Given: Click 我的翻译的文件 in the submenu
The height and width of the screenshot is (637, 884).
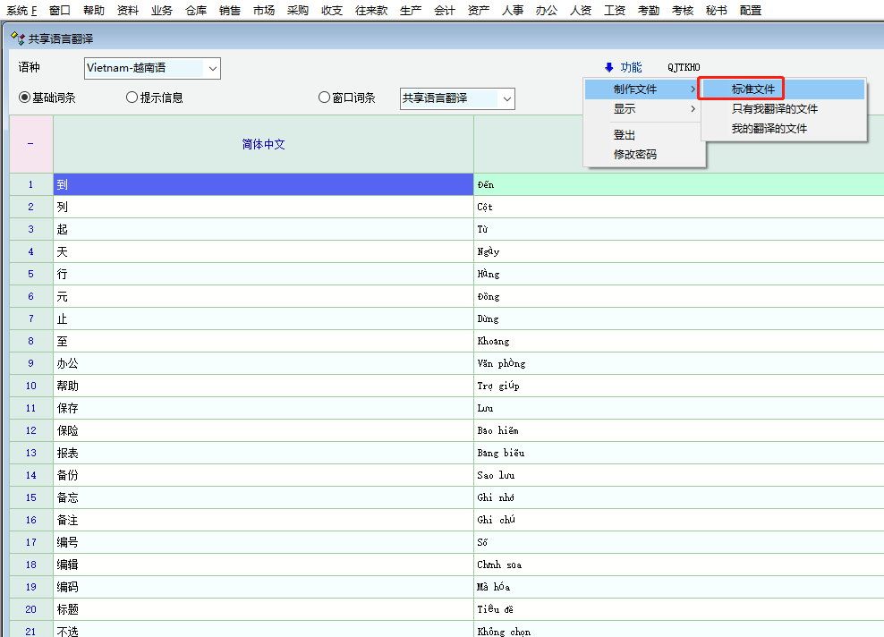Looking at the screenshot, I should click(x=769, y=129).
